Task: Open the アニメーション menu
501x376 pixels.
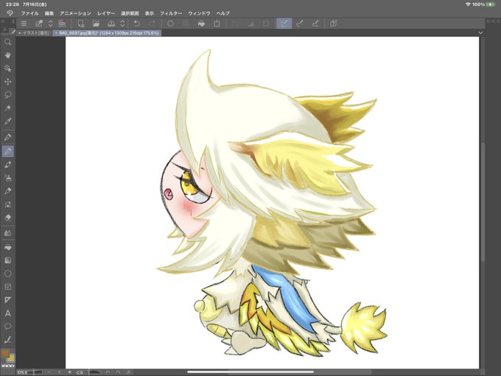Action: pos(75,13)
